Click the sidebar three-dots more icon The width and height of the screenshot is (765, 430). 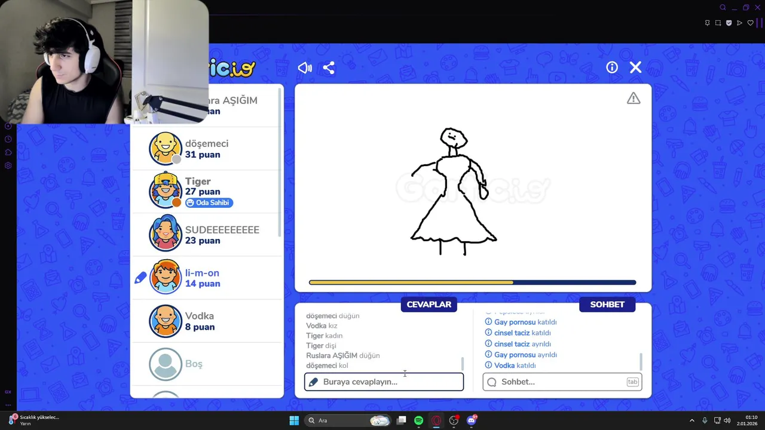[8, 404]
